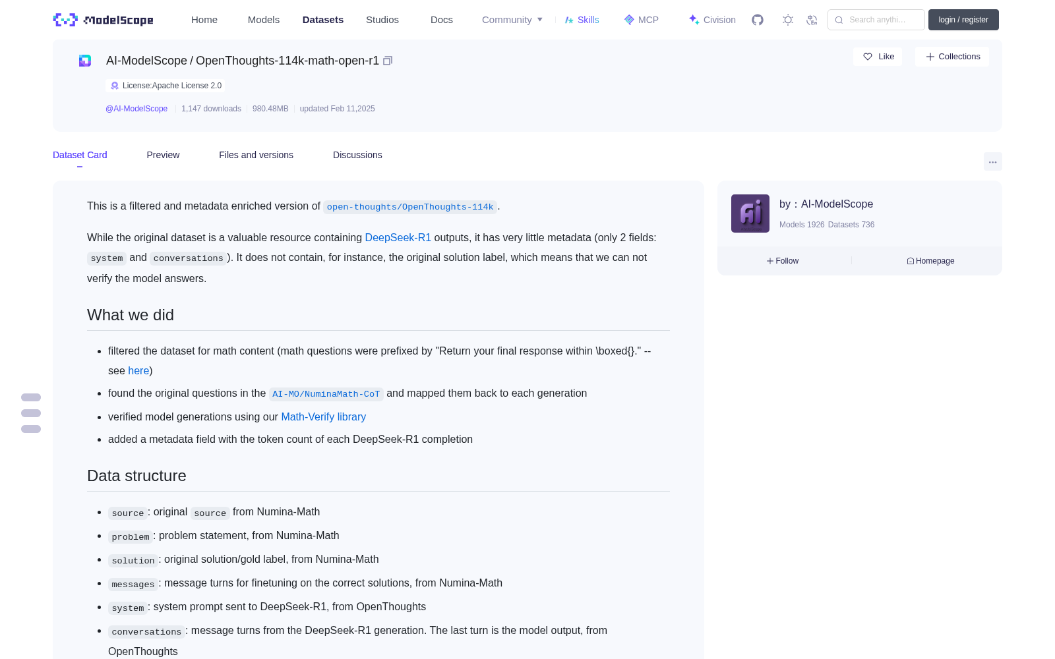Click the '980.48MB' size text
The width and height of the screenshot is (1055, 659).
coord(270,109)
